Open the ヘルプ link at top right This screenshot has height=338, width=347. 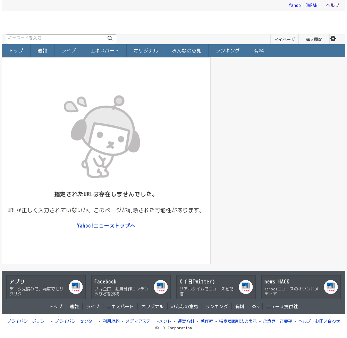point(332,5)
